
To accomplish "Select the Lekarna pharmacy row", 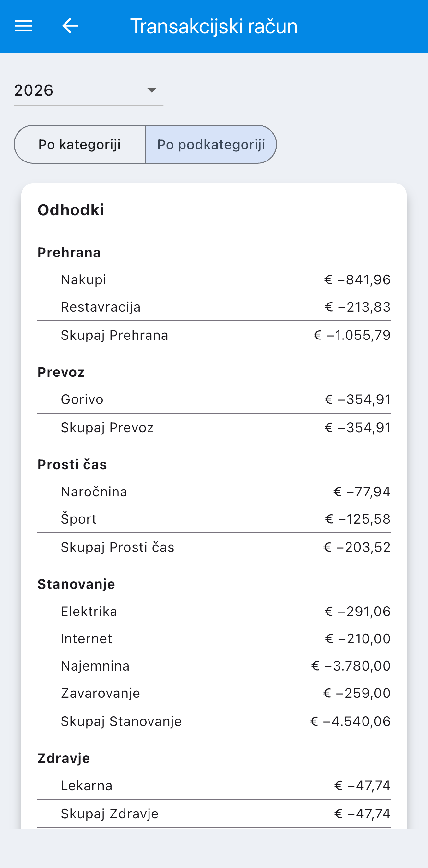I will [214, 785].
